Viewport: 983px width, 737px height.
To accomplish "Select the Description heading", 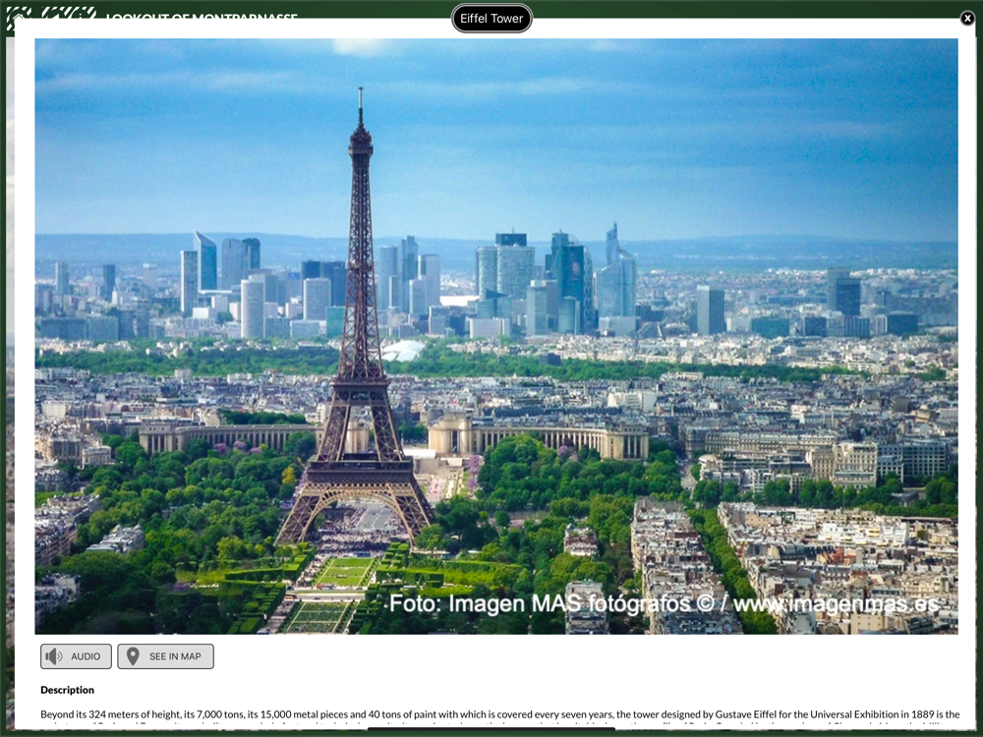I will point(67,690).
